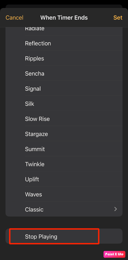
Task: Pick the Waves tone
Action: (64, 194)
